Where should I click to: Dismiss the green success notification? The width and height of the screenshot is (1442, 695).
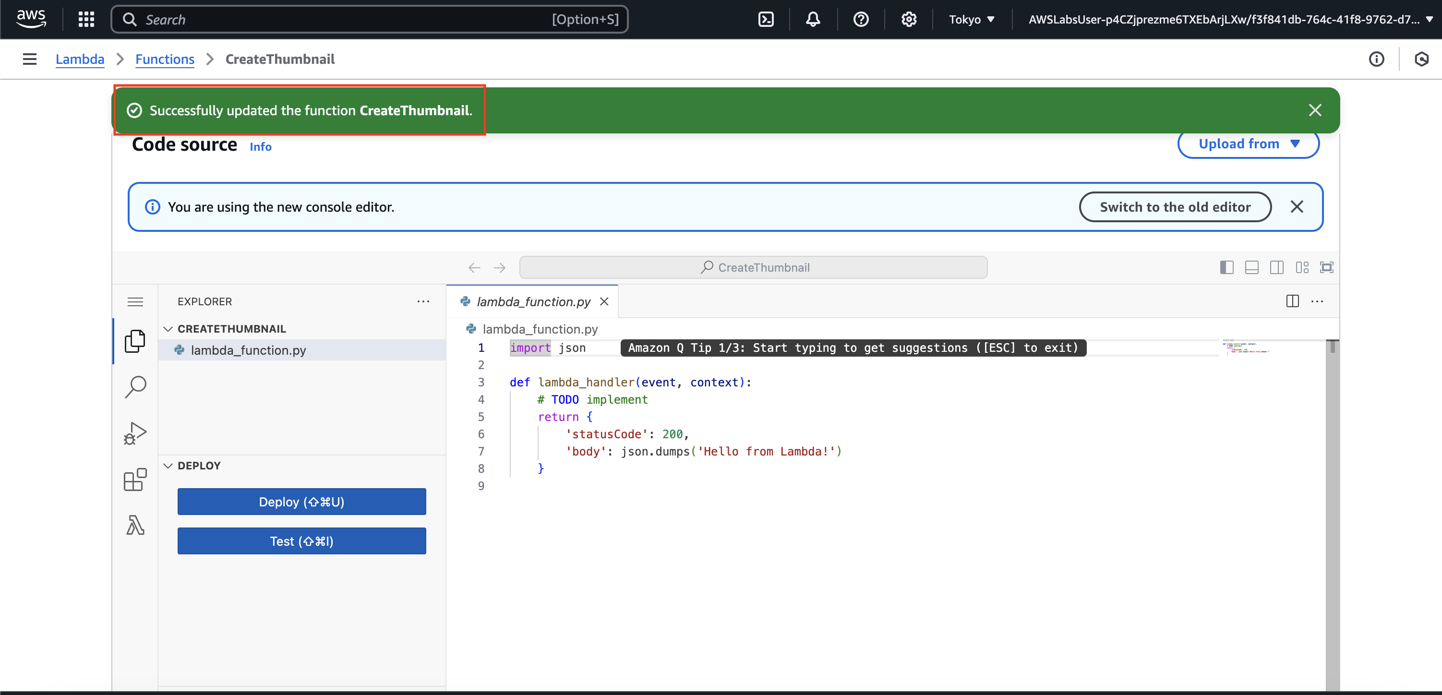[x=1315, y=110]
